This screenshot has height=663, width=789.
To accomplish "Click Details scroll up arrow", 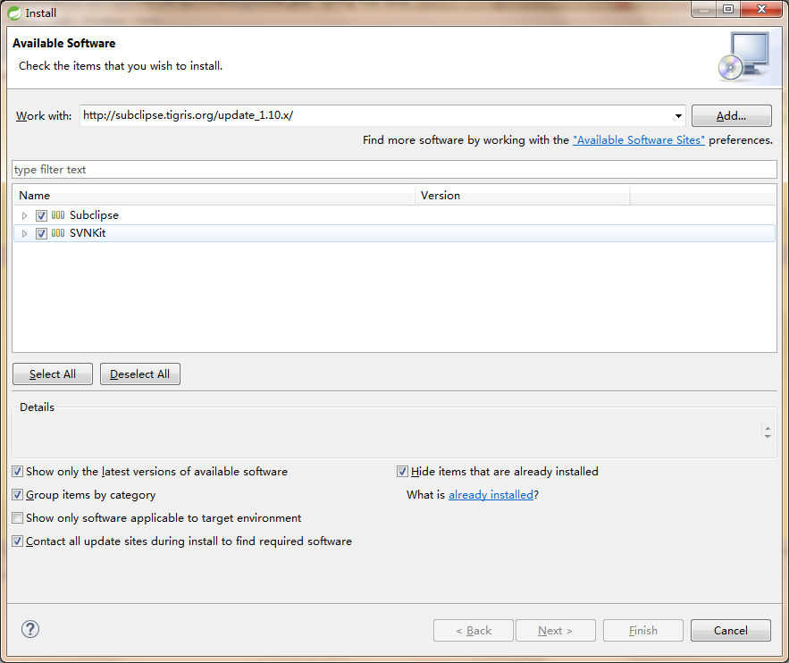I will tap(768, 428).
